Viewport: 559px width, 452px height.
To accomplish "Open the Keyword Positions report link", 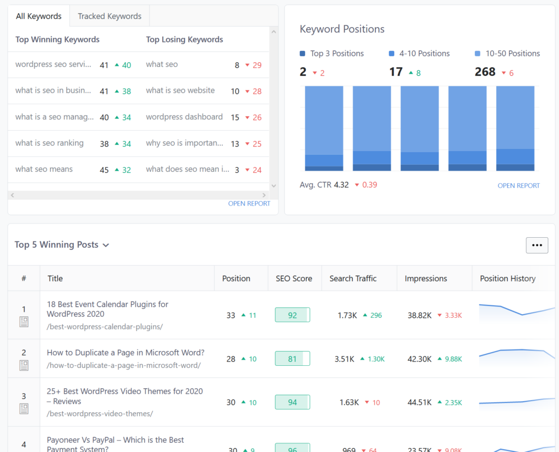I will coord(519,185).
